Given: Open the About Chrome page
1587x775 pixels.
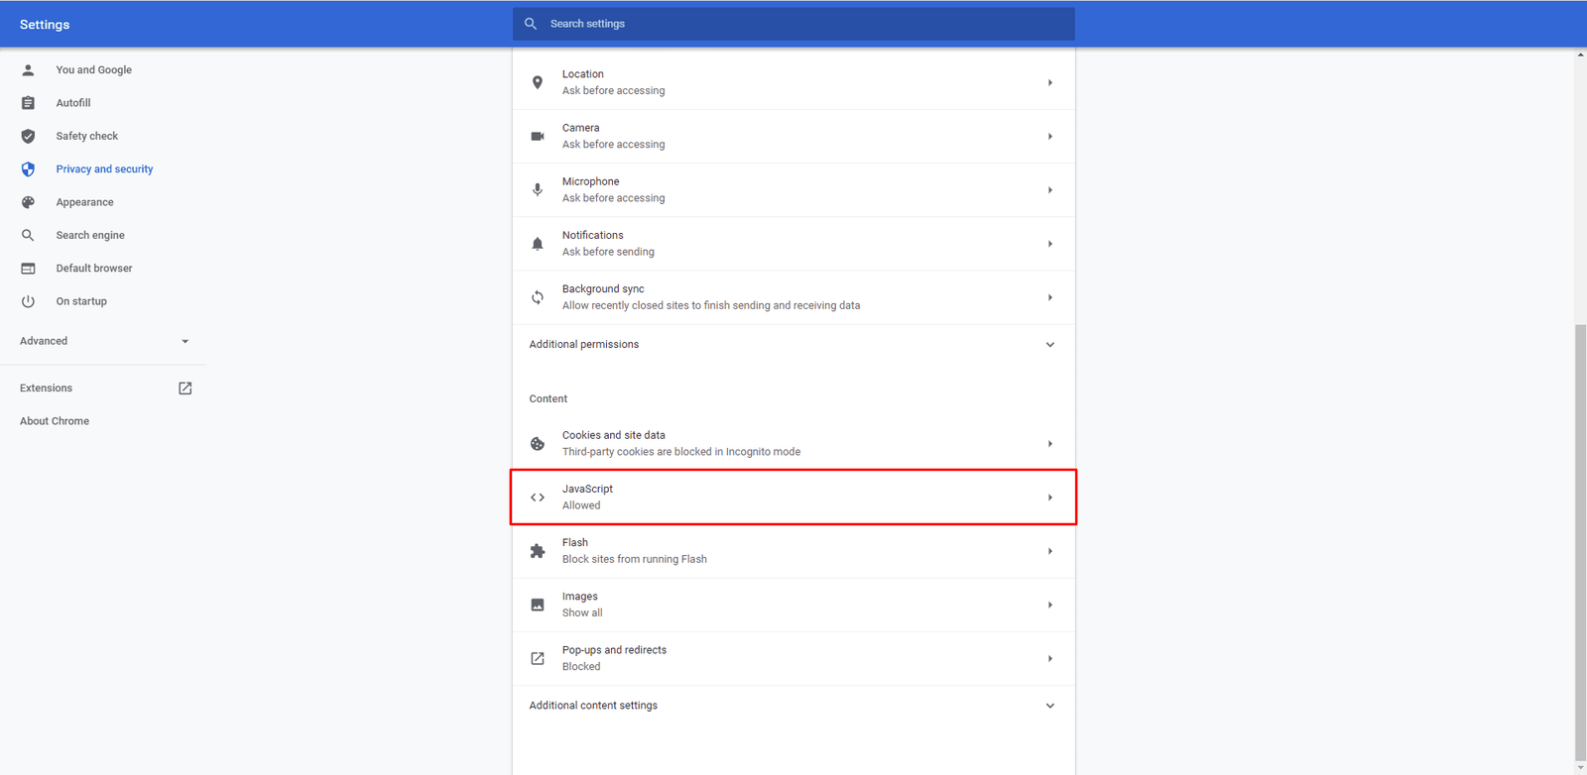Looking at the screenshot, I should point(55,421).
